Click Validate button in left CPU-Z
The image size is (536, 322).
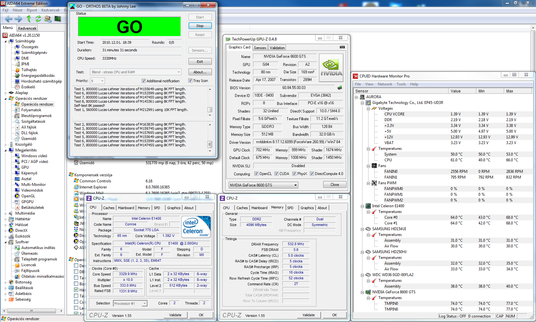click(x=175, y=315)
